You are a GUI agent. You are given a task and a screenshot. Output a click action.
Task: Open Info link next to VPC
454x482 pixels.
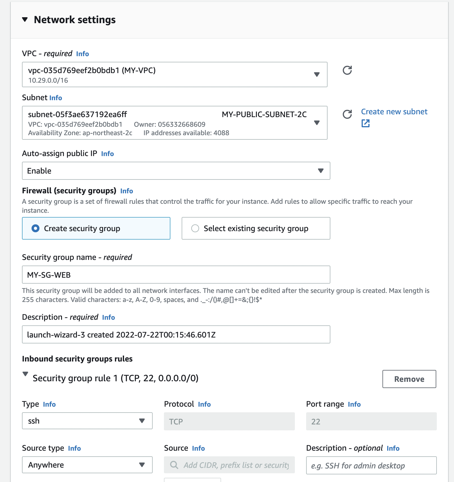tap(83, 54)
